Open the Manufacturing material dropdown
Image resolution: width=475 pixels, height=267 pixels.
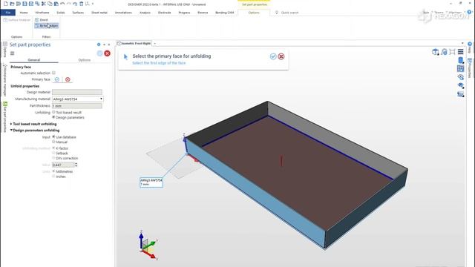tap(77, 99)
